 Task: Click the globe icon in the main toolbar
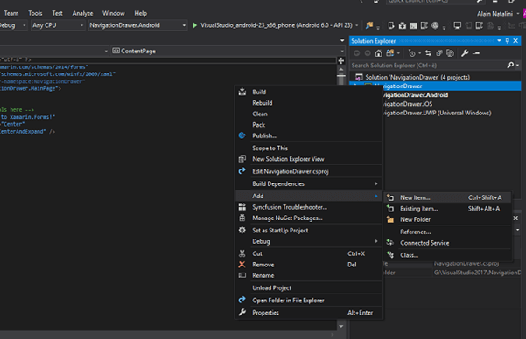(x=435, y=25)
